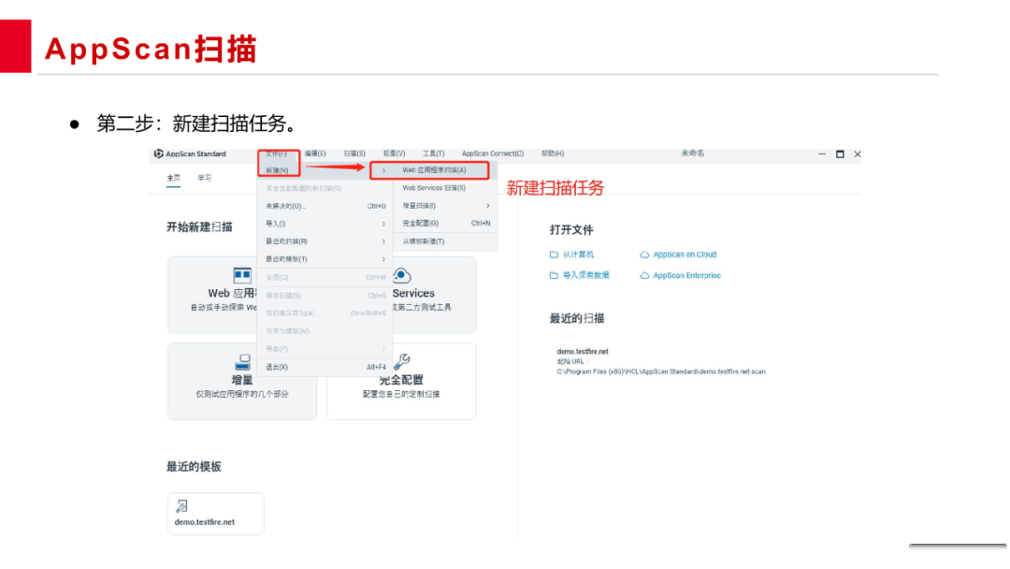Open the 从计算机 link
1010x569 pixels.
pyautogui.click(x=579, y=255)
